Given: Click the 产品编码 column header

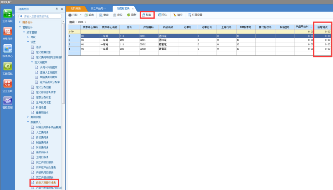Looking at the screenshot, I should tap(148, 27).
